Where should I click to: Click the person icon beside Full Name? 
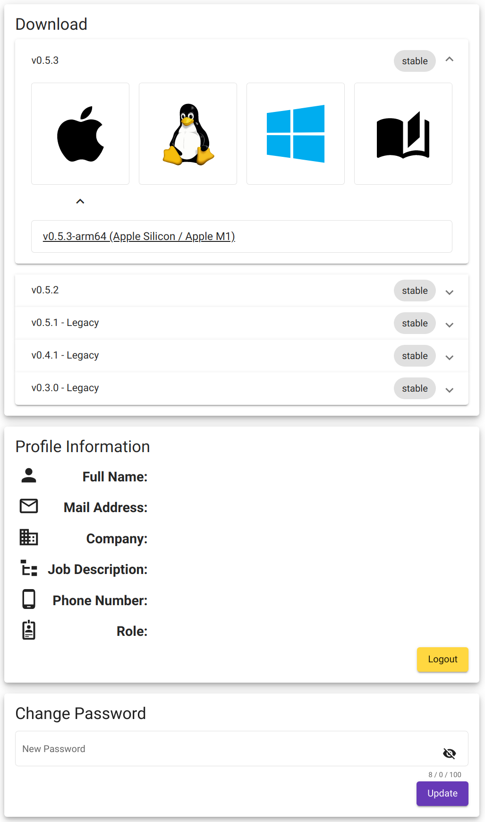(29, 476)
